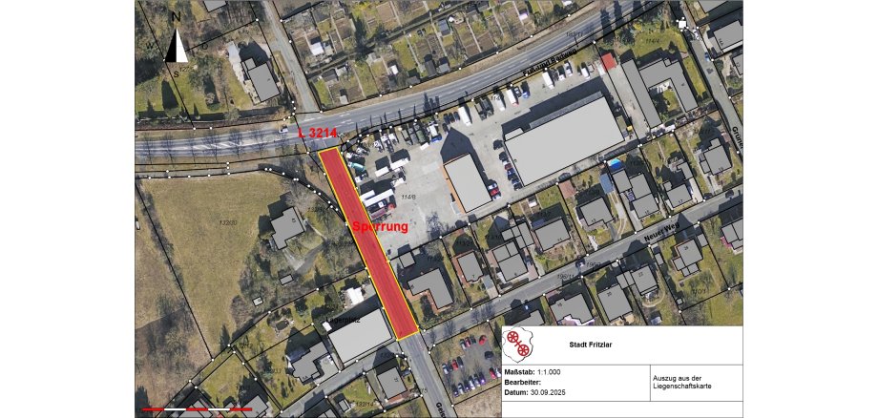The width and height of the screenshot is (878, 418).
Task: Click the red-white scale bar
Action: pos(198,409)
